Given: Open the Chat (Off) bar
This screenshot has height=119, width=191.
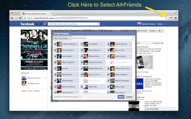Looking at the screenshot, I should point(161,109).
